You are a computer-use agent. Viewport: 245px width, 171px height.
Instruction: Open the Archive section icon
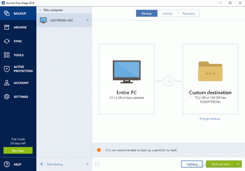pyautogui.click(x=7, y=27)
